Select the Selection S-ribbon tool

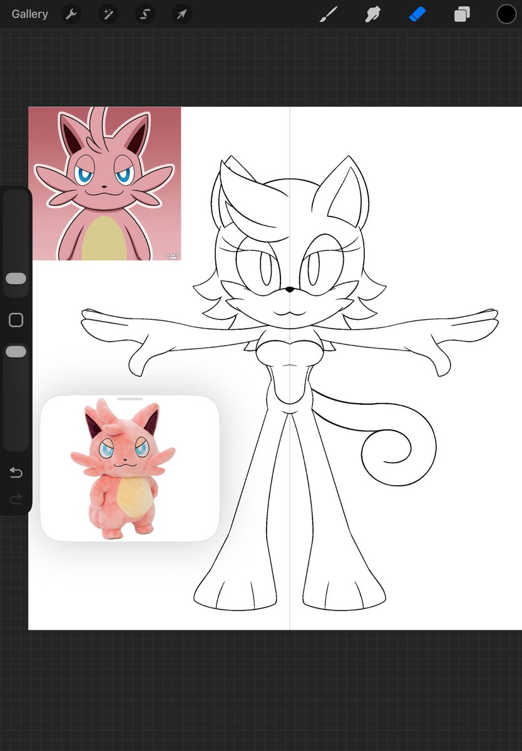(x=145, y=14)
